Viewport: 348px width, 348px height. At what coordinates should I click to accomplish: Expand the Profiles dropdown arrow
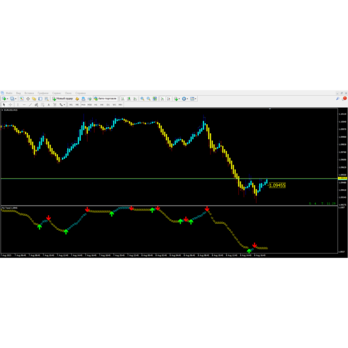[16, 99]
